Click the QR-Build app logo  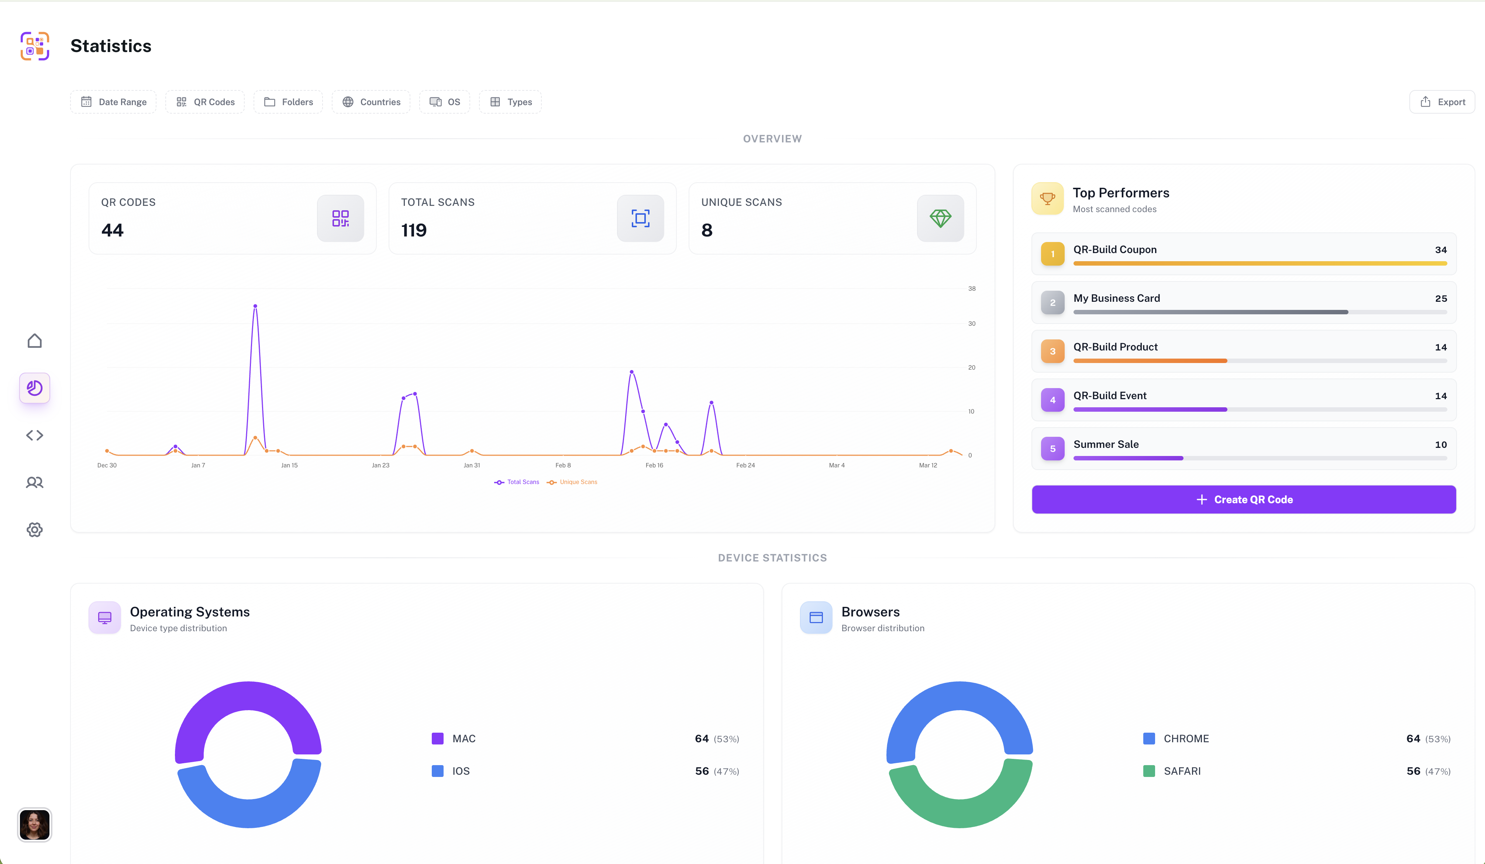point(35,46)
